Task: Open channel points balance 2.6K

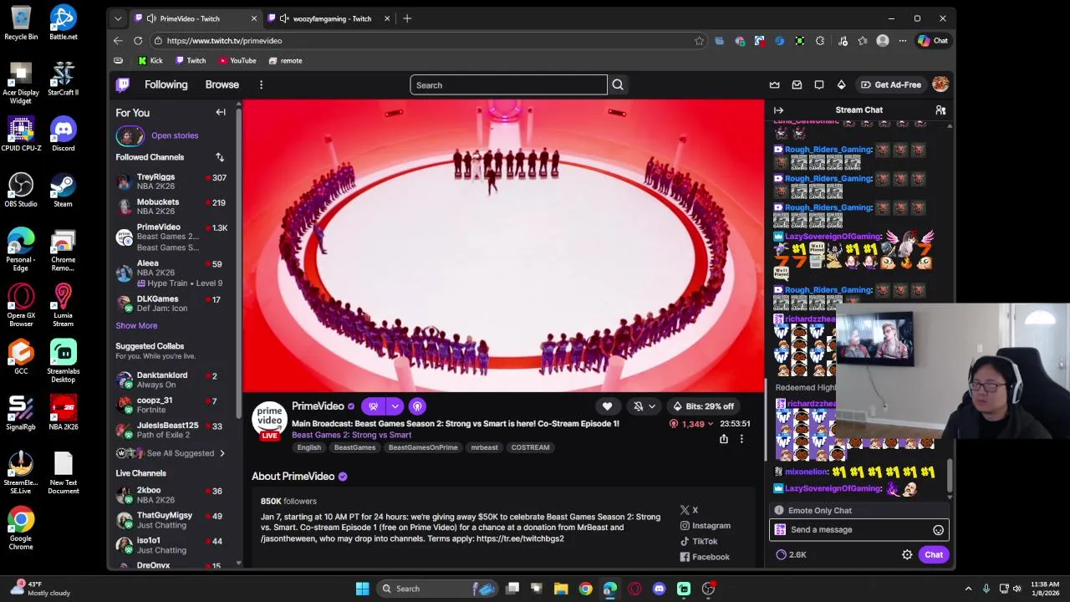Action: coord(791,554)
